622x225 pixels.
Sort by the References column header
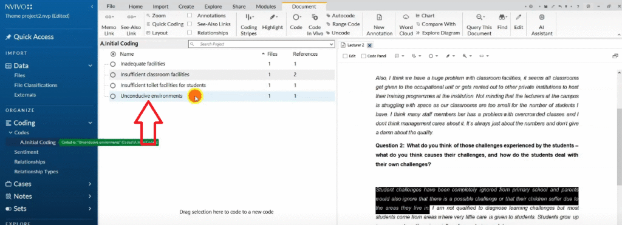[305, 54]
